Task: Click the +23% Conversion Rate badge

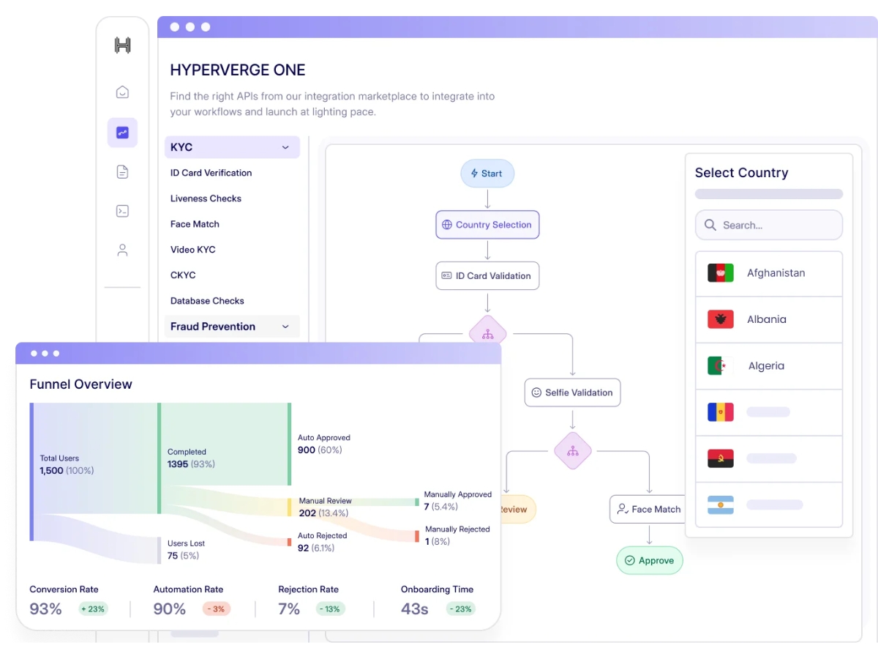Action: 93,608
